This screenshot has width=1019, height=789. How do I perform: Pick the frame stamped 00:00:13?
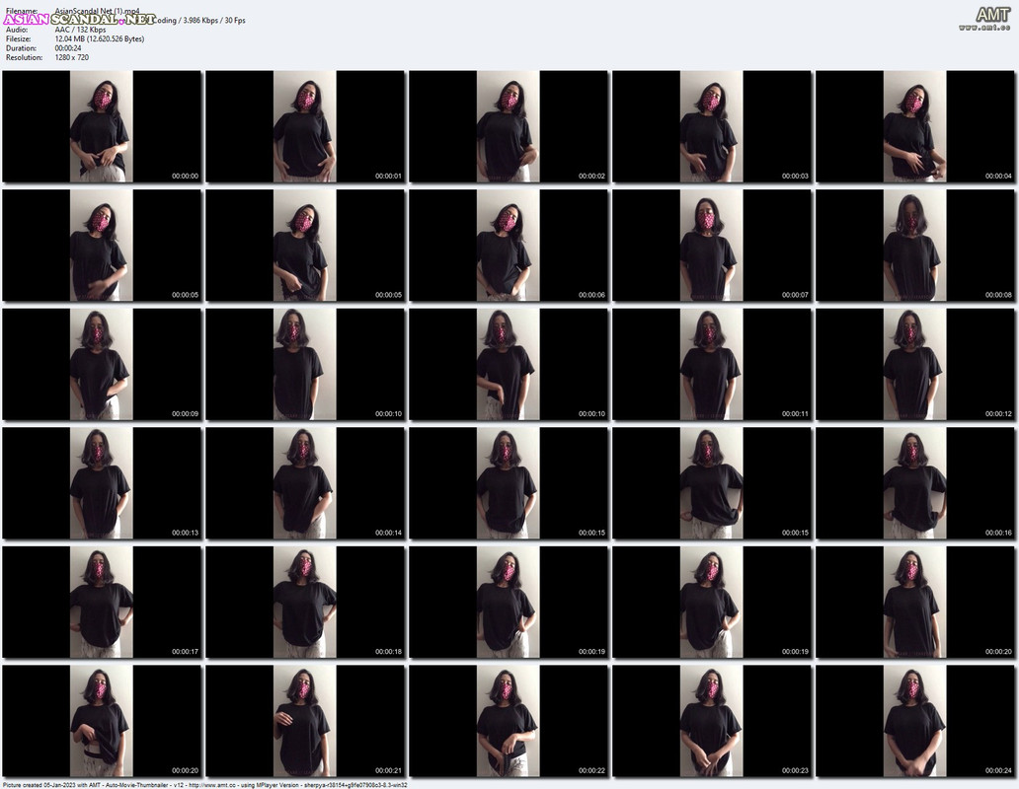[x=102, y=483]
